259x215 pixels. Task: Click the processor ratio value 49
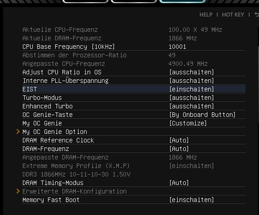click(x=172, y=55)
